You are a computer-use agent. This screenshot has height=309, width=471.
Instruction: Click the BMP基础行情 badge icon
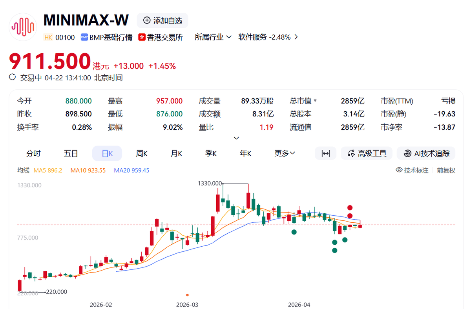click(x=84, y=38)
